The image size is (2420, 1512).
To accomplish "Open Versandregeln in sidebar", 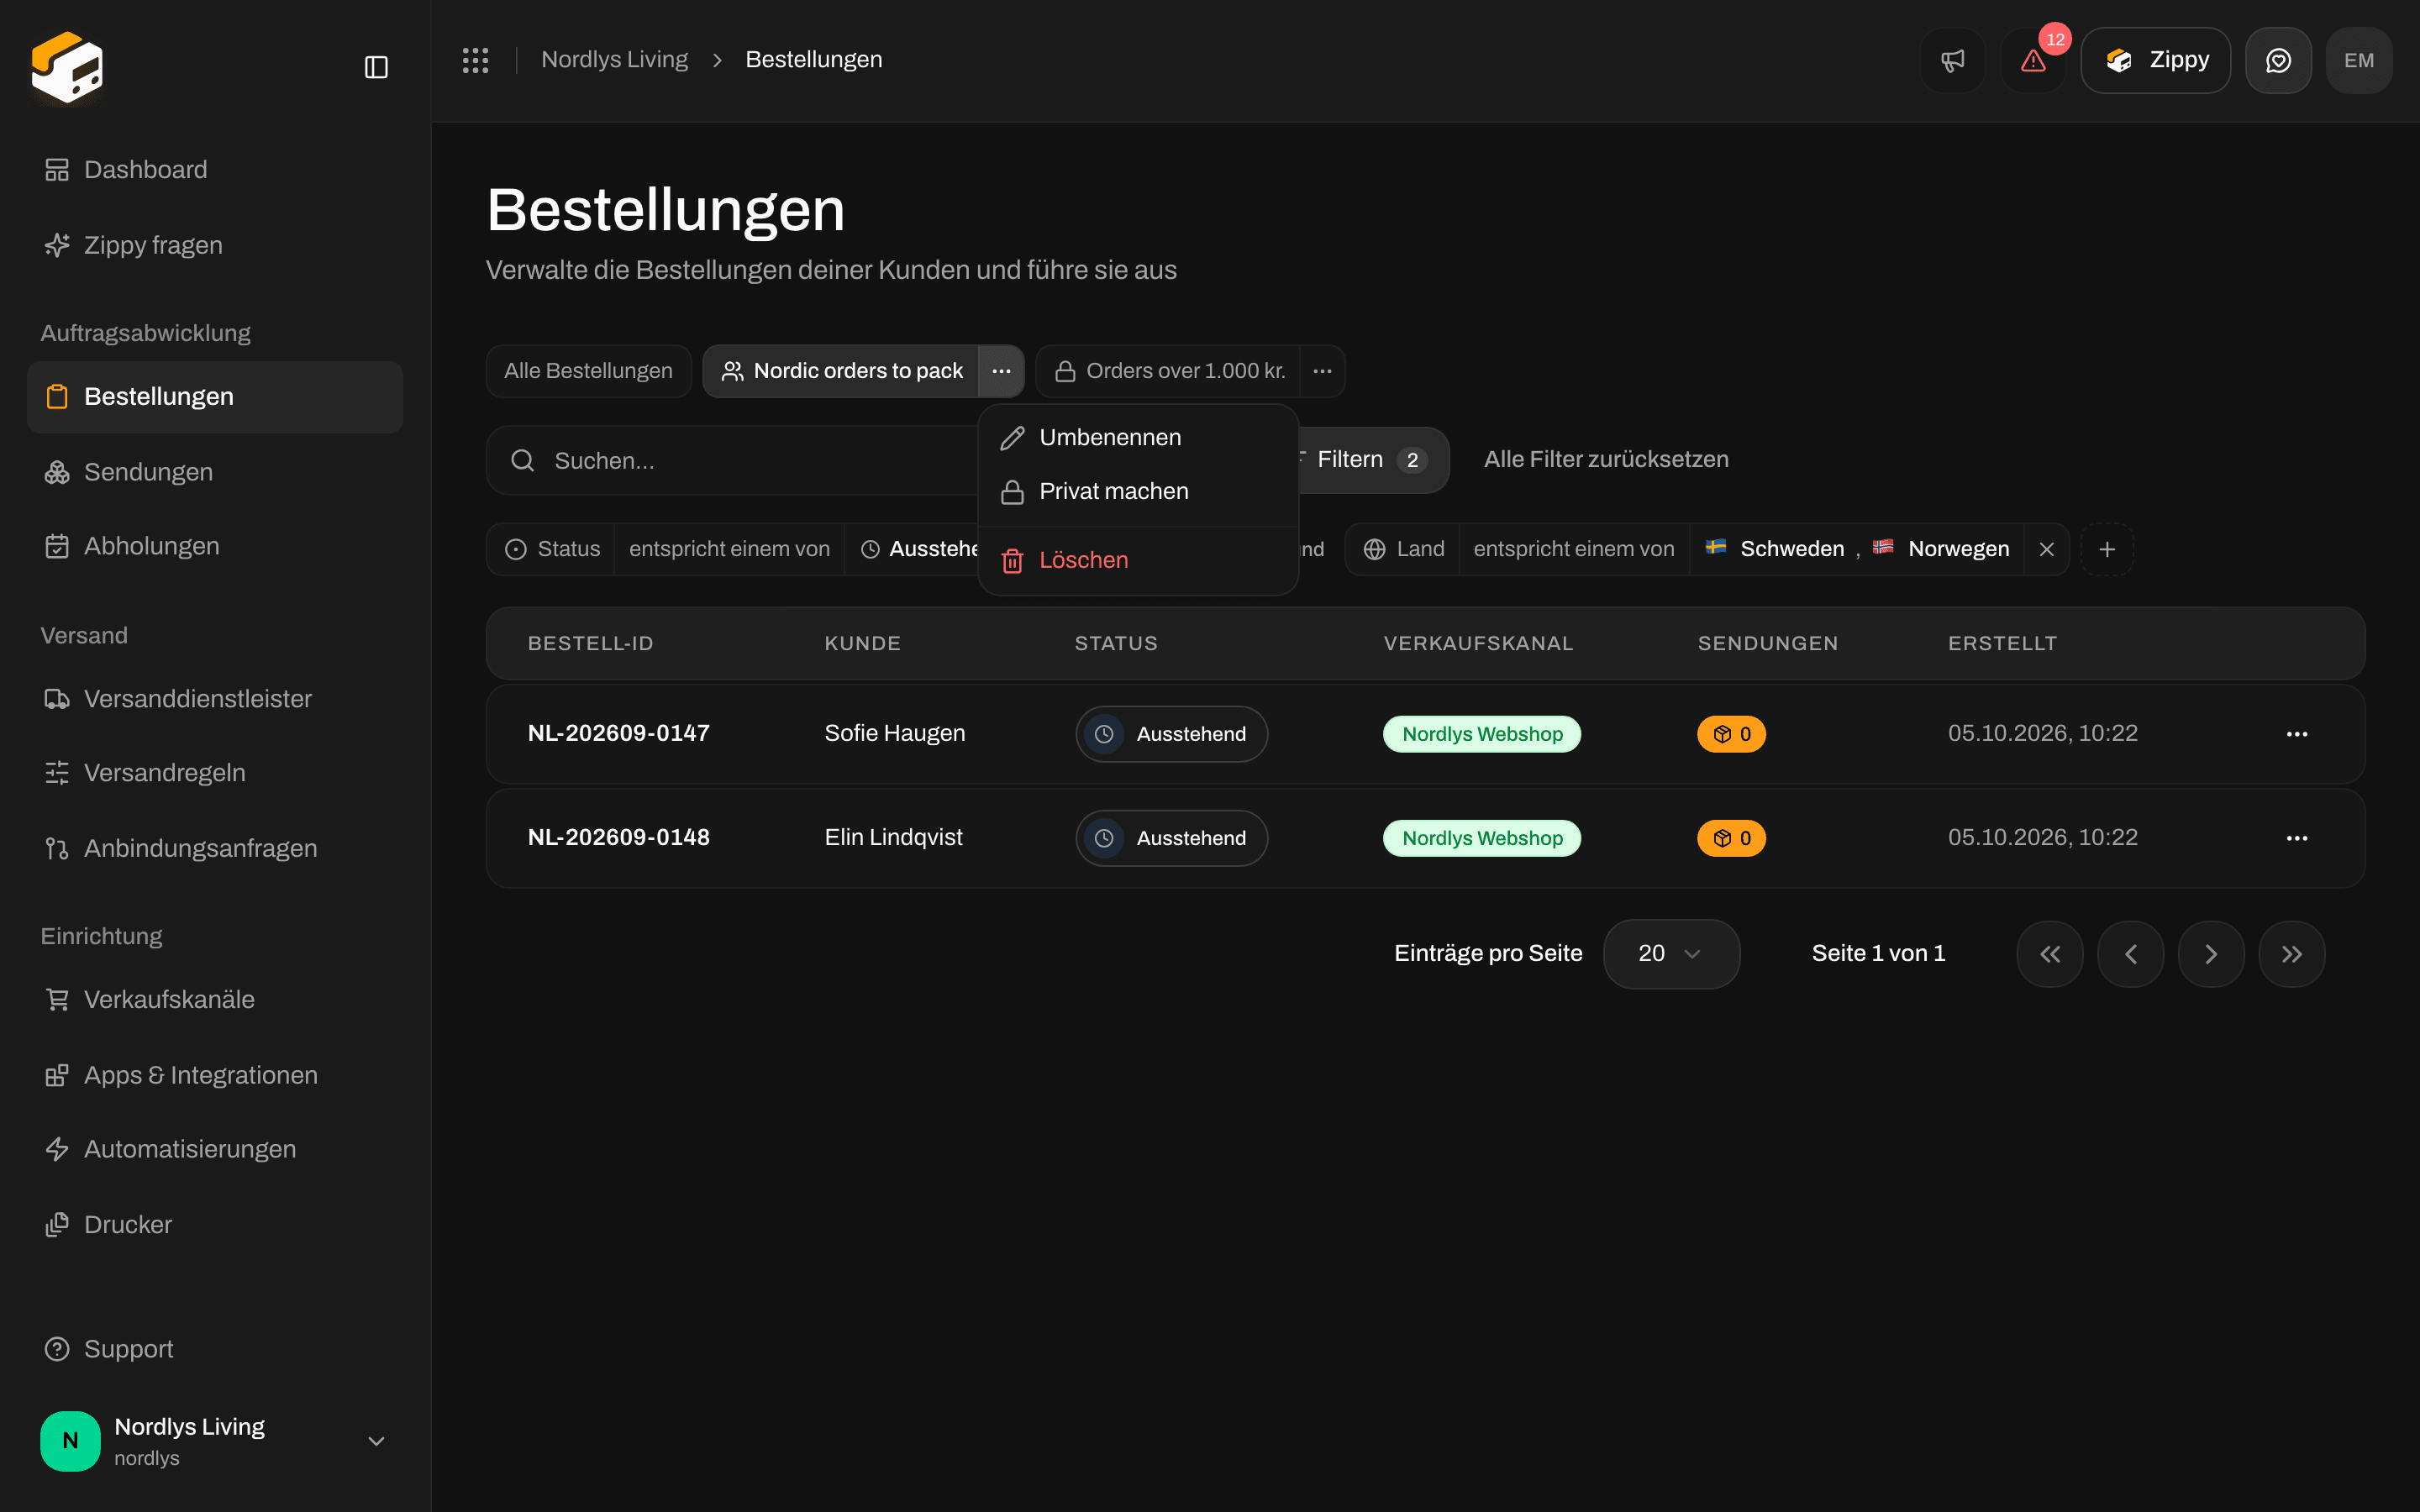I will pos(215,773).
